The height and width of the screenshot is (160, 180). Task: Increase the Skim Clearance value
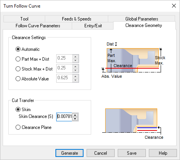coord(75,115)
